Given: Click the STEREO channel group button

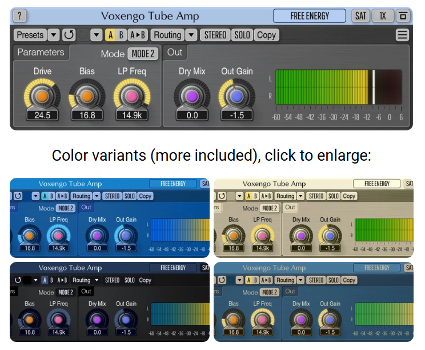Looking at the screenshot, I should coord(215,35).
